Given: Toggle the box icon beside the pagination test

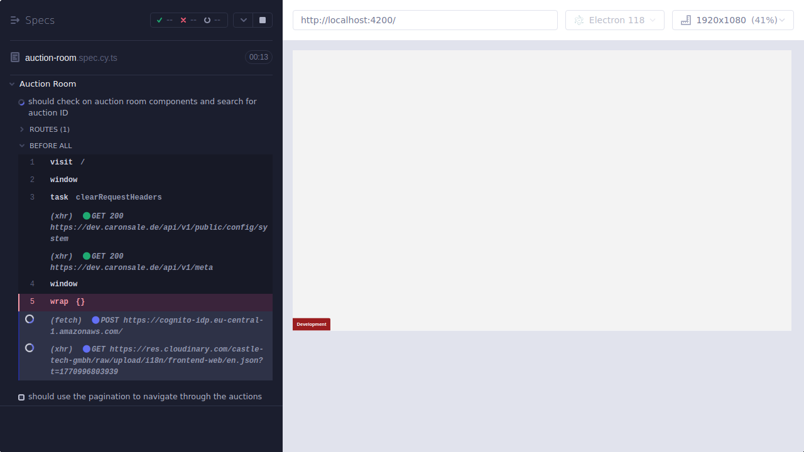Looking at the screenshot, I should 21,397.
